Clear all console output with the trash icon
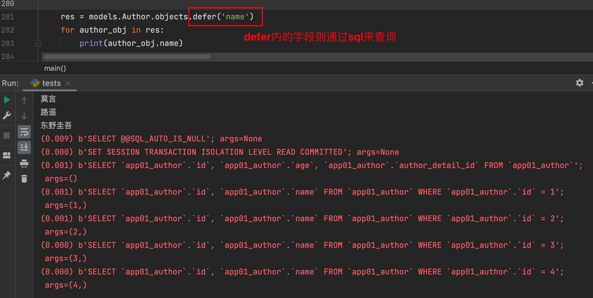 [24, 179]
